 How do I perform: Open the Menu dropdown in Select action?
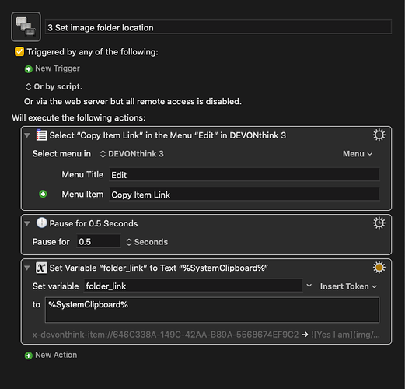coord(358,154)
